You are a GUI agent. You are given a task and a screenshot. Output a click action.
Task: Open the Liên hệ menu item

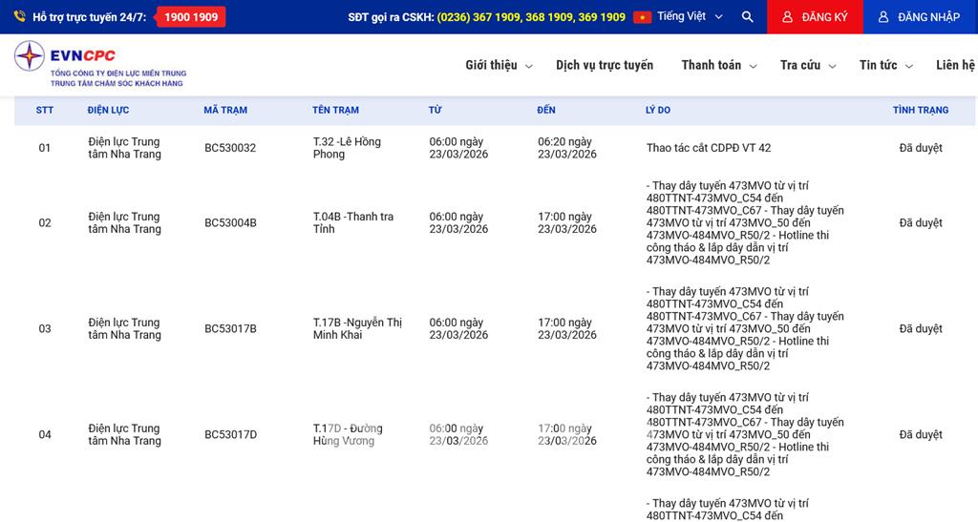point(955,65)
